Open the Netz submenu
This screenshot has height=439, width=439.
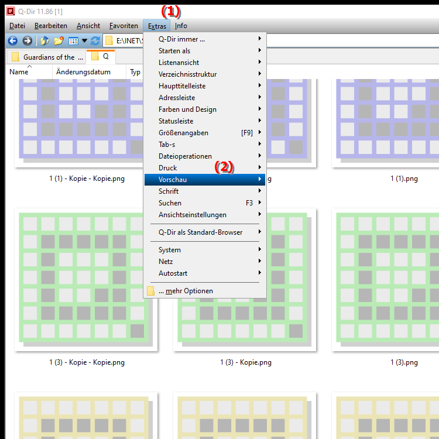click(205, 262)
